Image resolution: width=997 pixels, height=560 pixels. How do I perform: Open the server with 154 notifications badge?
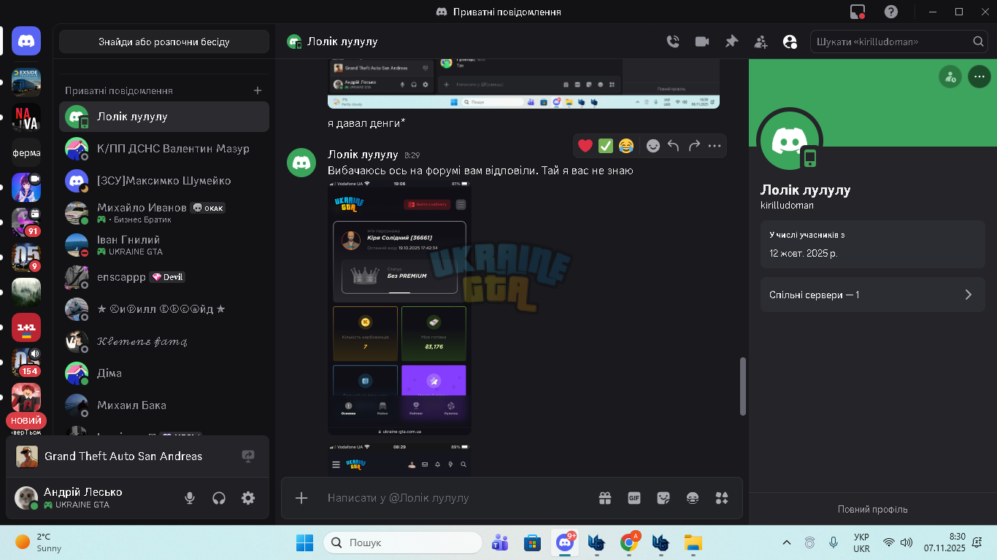(26, 362)
